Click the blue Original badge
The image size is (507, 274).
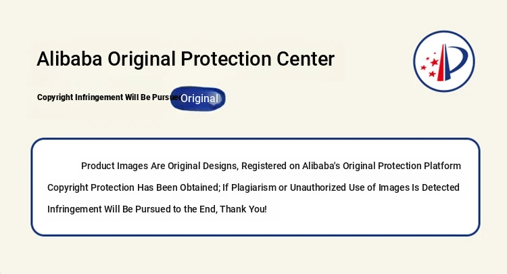198,98
